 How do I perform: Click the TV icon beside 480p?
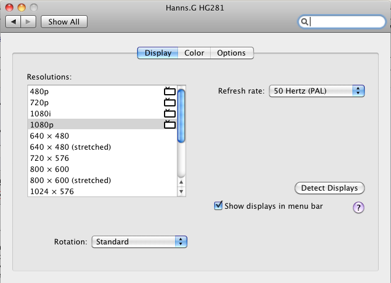pos(170,91)
